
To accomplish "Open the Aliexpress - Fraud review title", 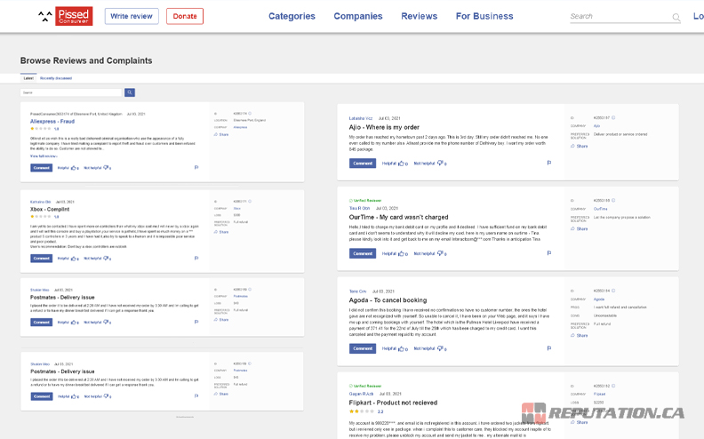I will point(52,121).
